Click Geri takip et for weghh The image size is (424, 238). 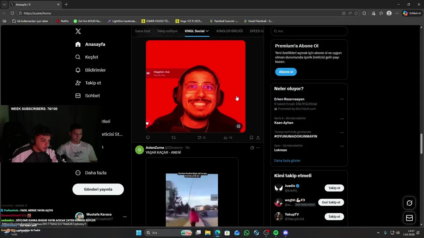(x=331, y=202)
